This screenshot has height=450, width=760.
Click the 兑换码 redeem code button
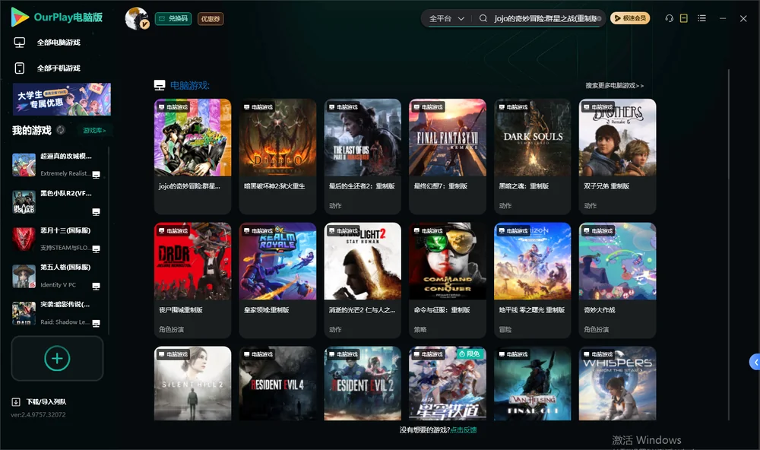173,19
